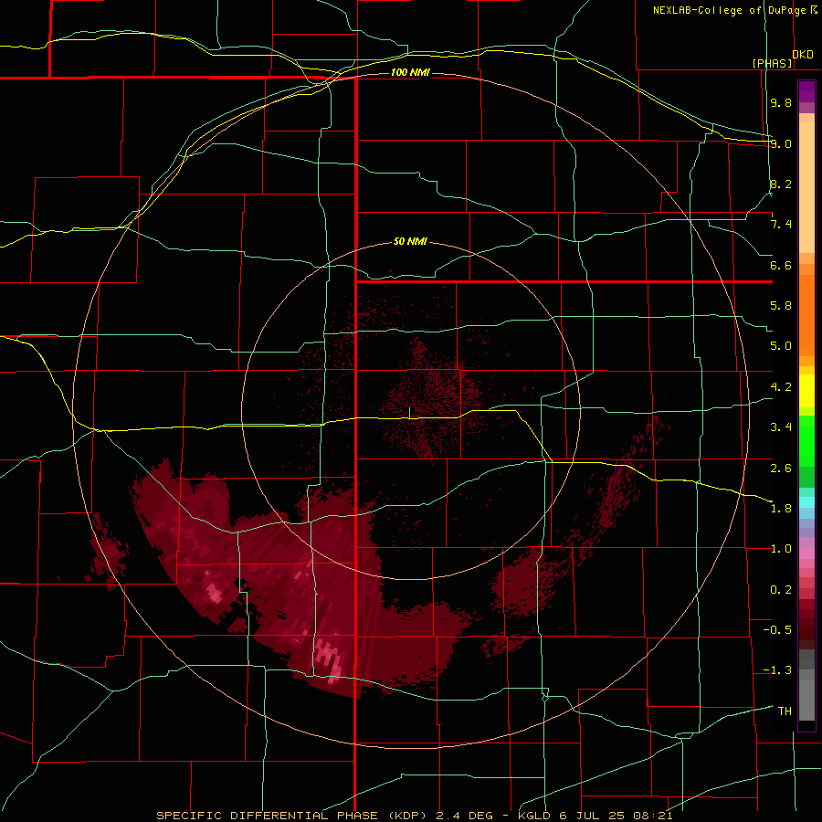Pick the pink segment of the color bar
The width and height of the screenshot is (822, 822).
[x=806, y=553]
